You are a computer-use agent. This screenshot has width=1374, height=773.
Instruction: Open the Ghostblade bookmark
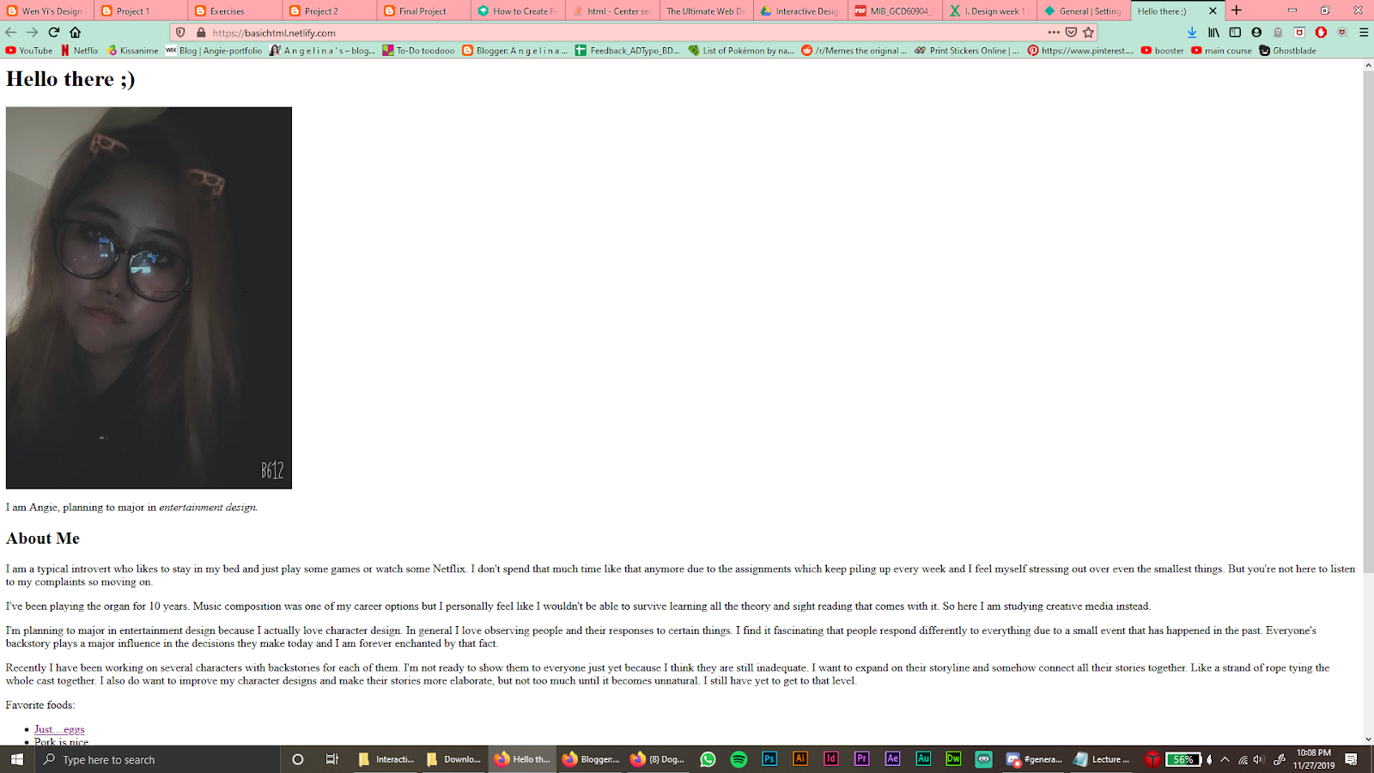(1287, 51)
